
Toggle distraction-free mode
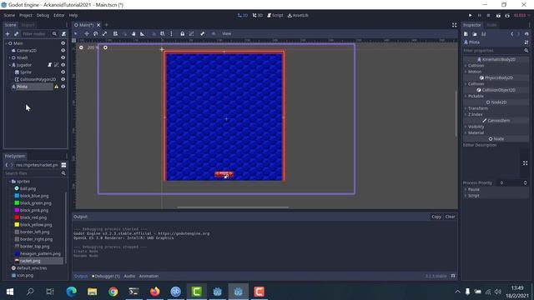[x=454, y=25]
